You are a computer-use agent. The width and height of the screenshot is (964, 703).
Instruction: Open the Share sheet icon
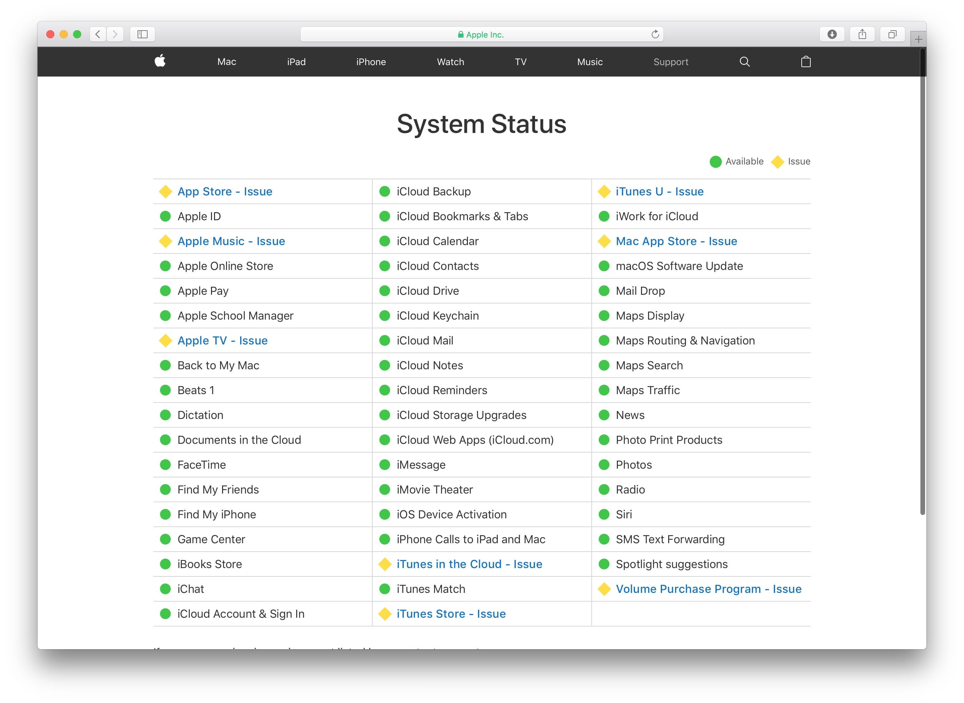click(x=862, y=34)
